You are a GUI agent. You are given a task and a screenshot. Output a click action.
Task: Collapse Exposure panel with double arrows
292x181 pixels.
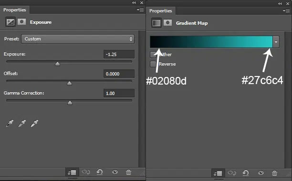(134, 2)
